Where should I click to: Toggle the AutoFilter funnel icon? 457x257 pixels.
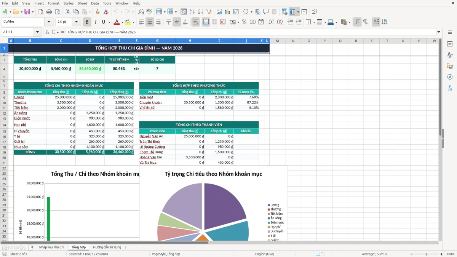[x=209, y=12]
